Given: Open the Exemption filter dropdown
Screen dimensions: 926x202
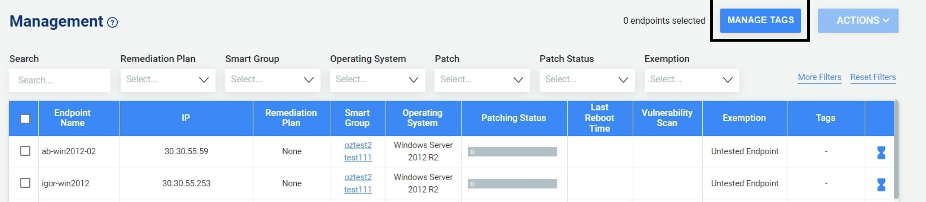Looking at the screenshot, I should tap(692, 80).
